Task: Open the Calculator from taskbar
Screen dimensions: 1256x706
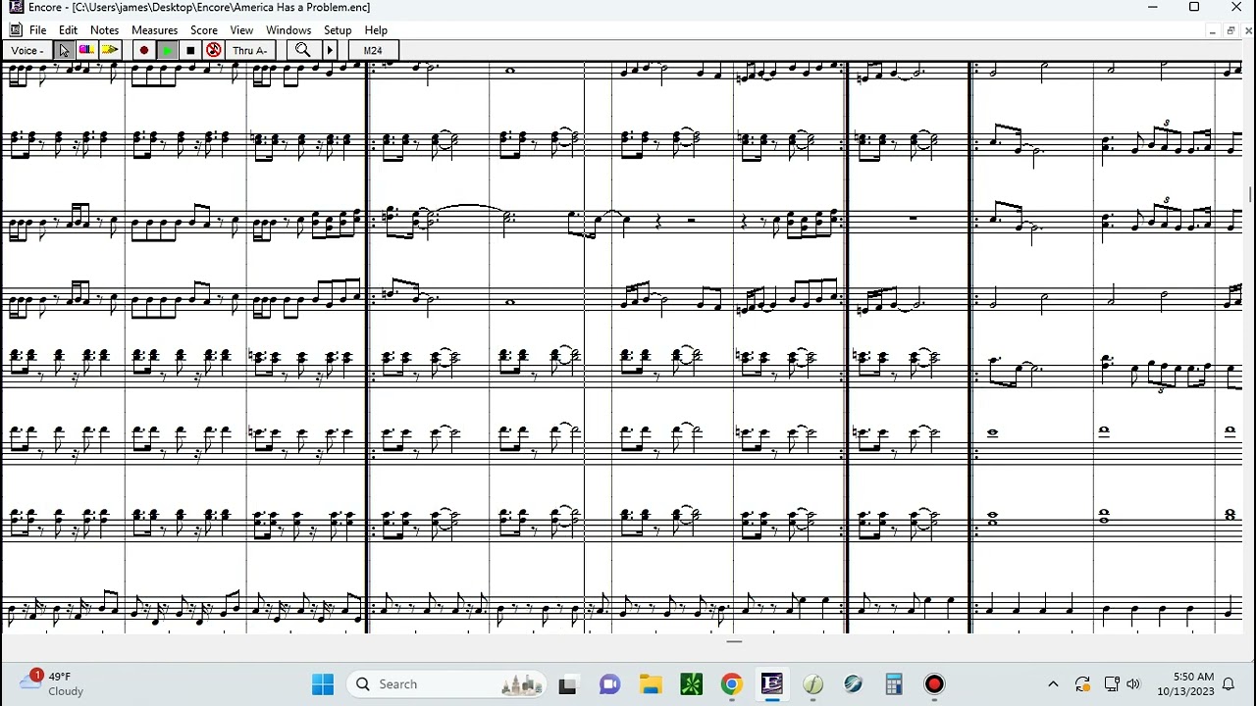Action: click(894, 684)
